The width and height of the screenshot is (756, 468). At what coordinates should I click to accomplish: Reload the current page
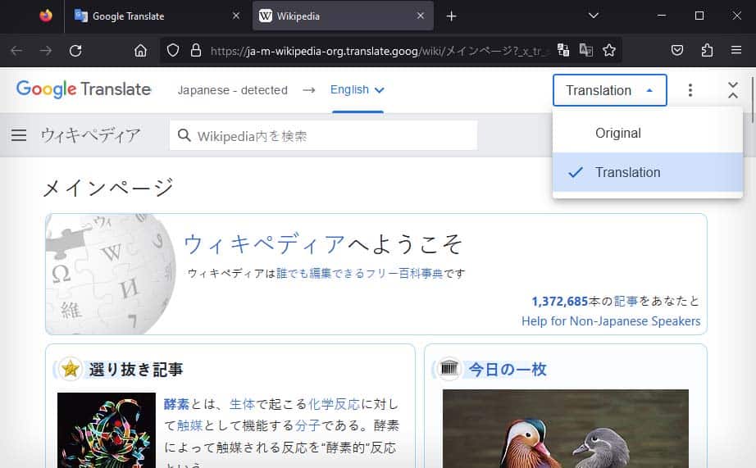pyautogui.click(x=75, y=51)
